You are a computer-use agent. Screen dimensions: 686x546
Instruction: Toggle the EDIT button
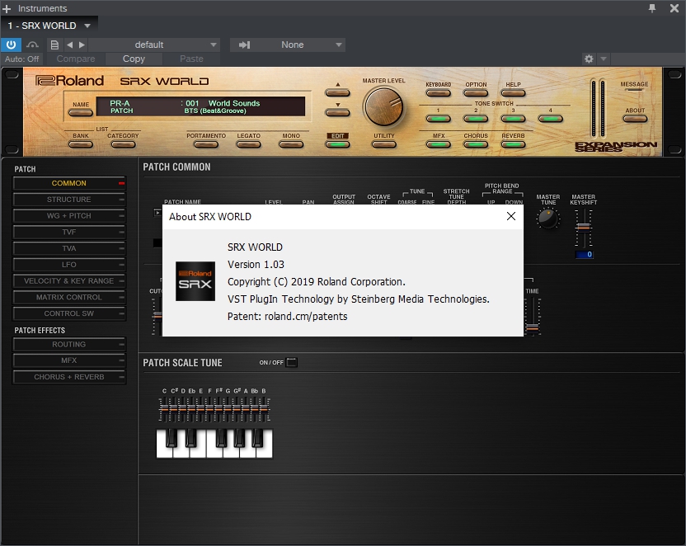(337, 144)
